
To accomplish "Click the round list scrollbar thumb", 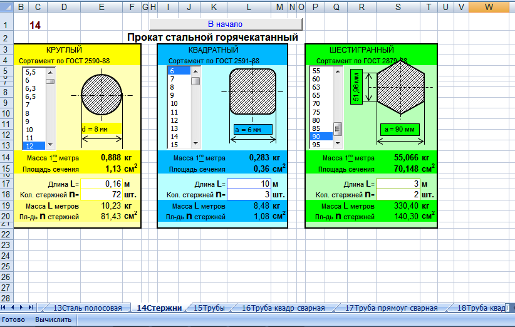I will point(50,81).
